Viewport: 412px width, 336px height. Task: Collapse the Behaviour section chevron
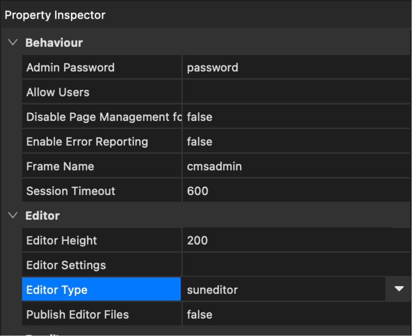pos(13,42)
